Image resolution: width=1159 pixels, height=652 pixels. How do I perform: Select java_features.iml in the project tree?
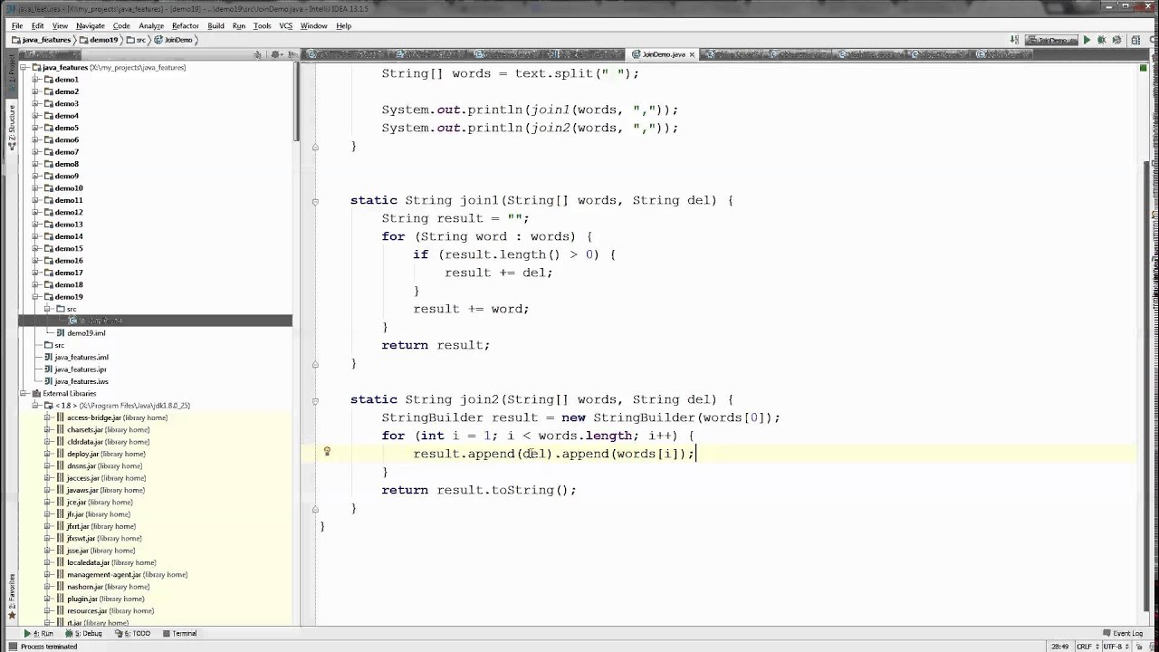point(76,357)
